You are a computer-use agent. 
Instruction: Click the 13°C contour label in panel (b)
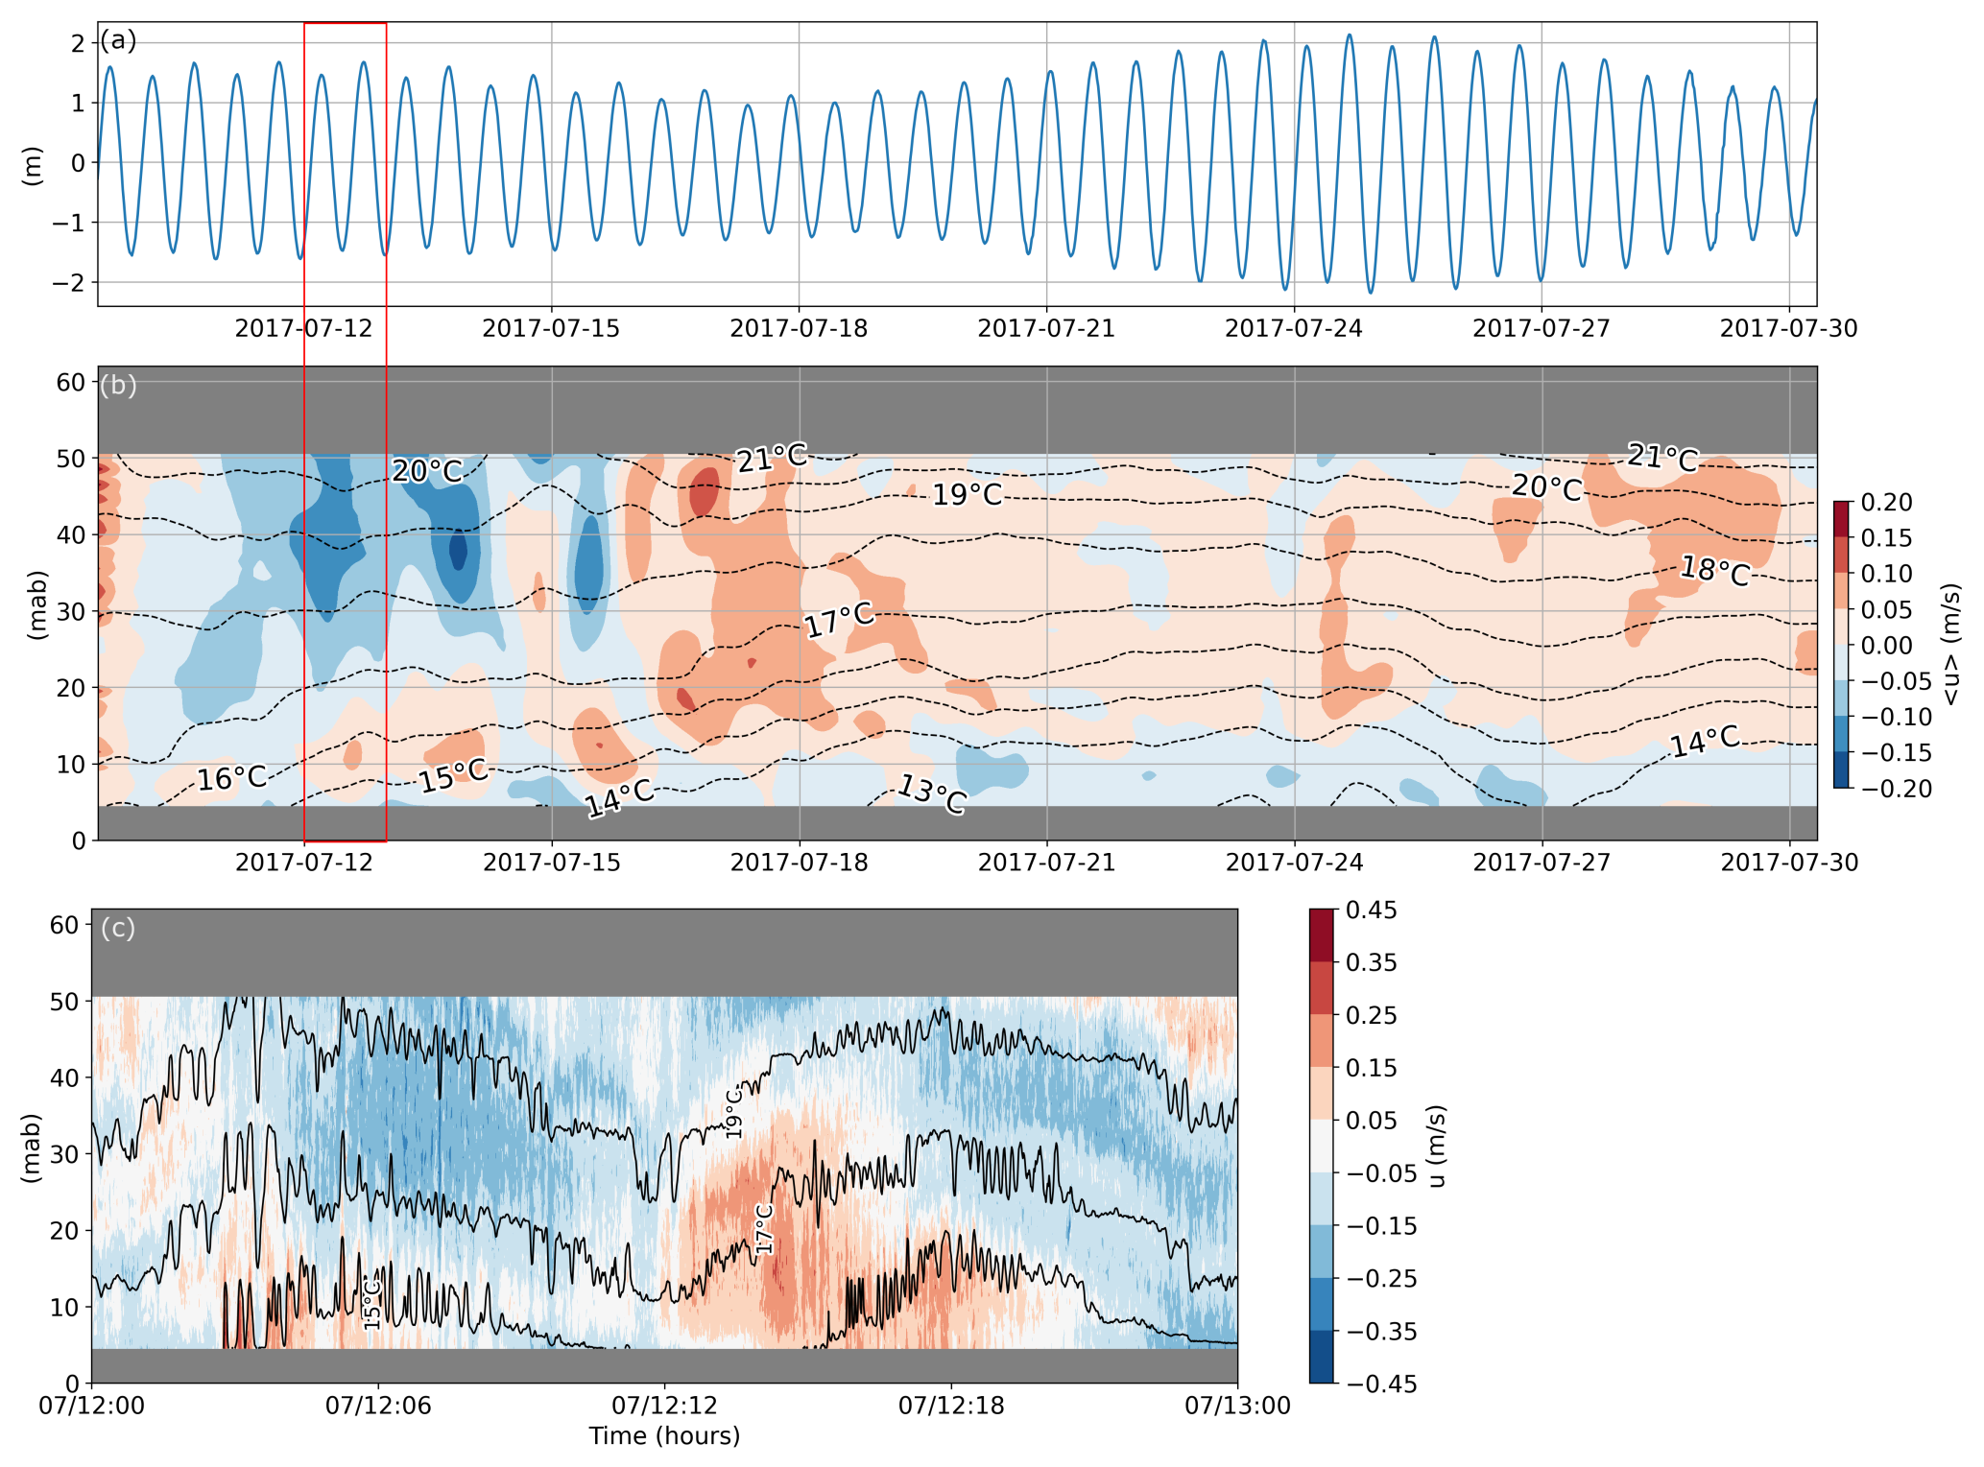931,794
